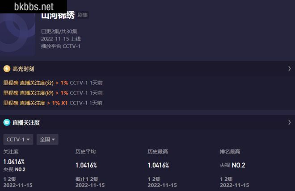Click 央视 NO.2 under 排名最高
295x191 pixels.
click(x=232, y=165)
